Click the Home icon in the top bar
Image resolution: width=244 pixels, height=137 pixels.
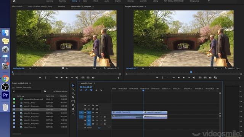[14, 1]
